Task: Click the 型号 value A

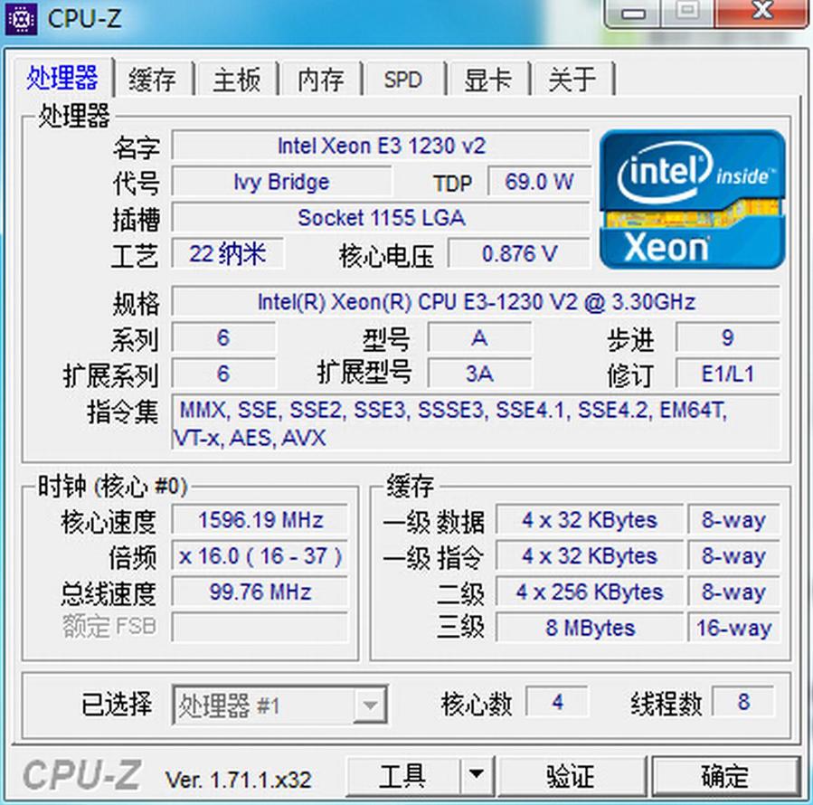Action: point(479,338)
